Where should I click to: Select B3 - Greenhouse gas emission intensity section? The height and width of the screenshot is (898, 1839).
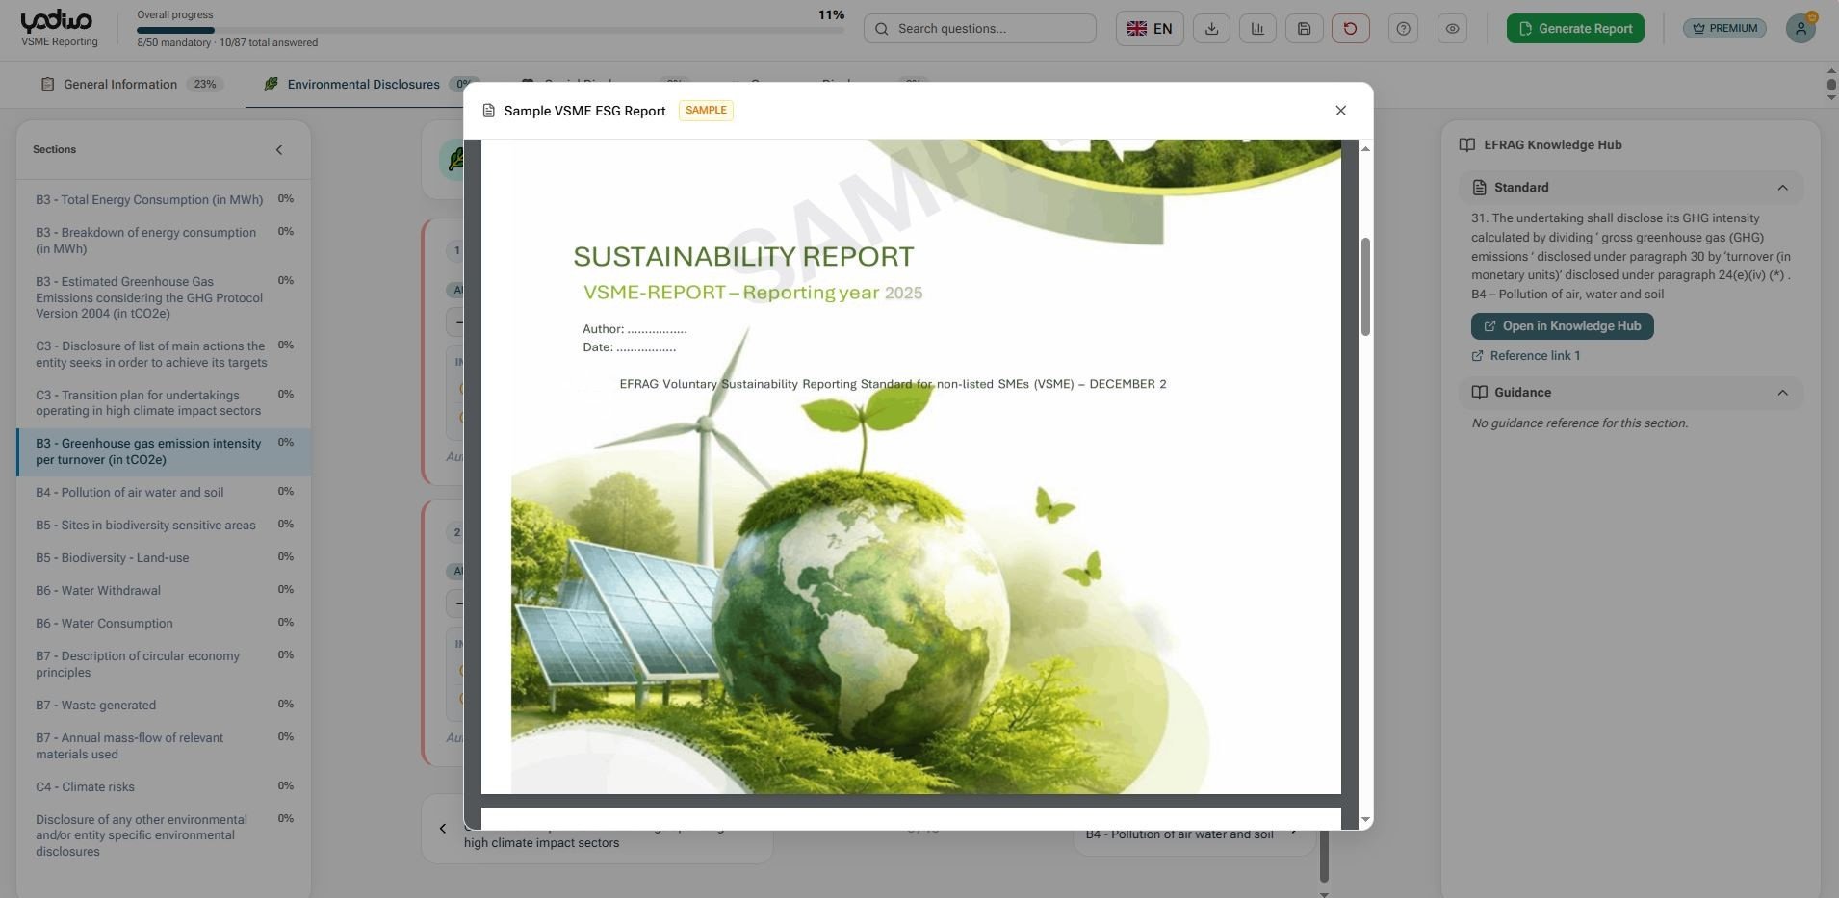164,451
